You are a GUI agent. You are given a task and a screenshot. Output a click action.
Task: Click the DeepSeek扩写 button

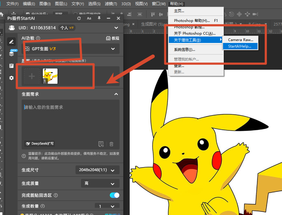pos(40,143)
